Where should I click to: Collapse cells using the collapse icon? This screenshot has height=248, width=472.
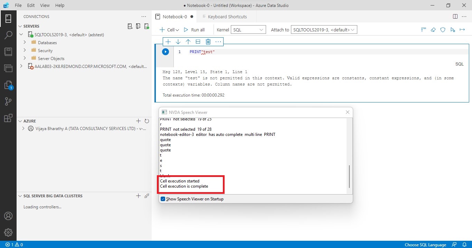pyautogui.click(x=423, y=30)
